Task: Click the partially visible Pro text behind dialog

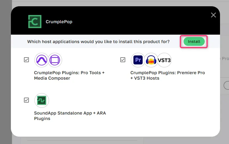Action: click(225, 59)
